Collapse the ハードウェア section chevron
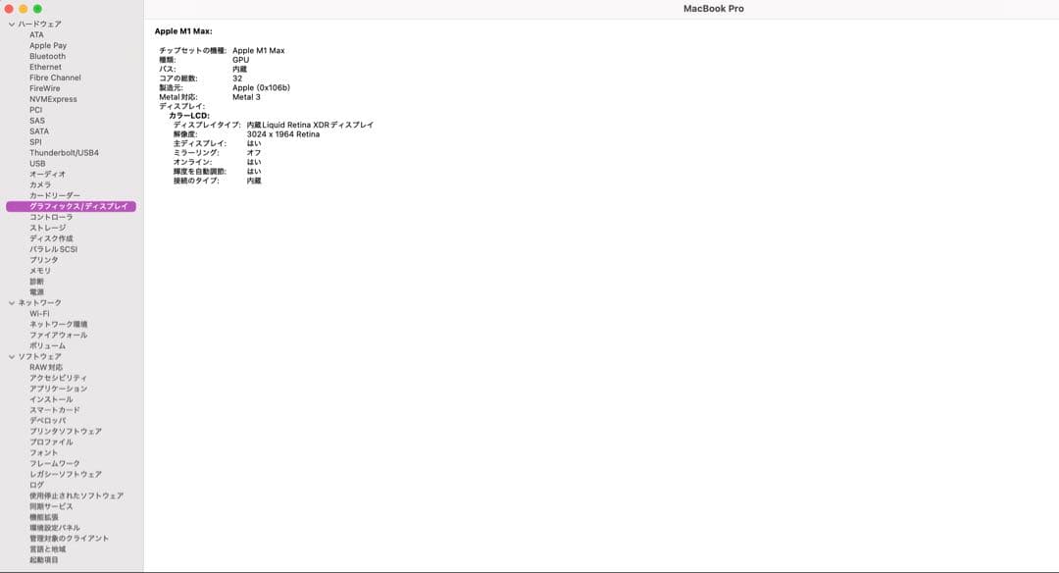This screenshot has width=1059, height=573. [12, 25]
